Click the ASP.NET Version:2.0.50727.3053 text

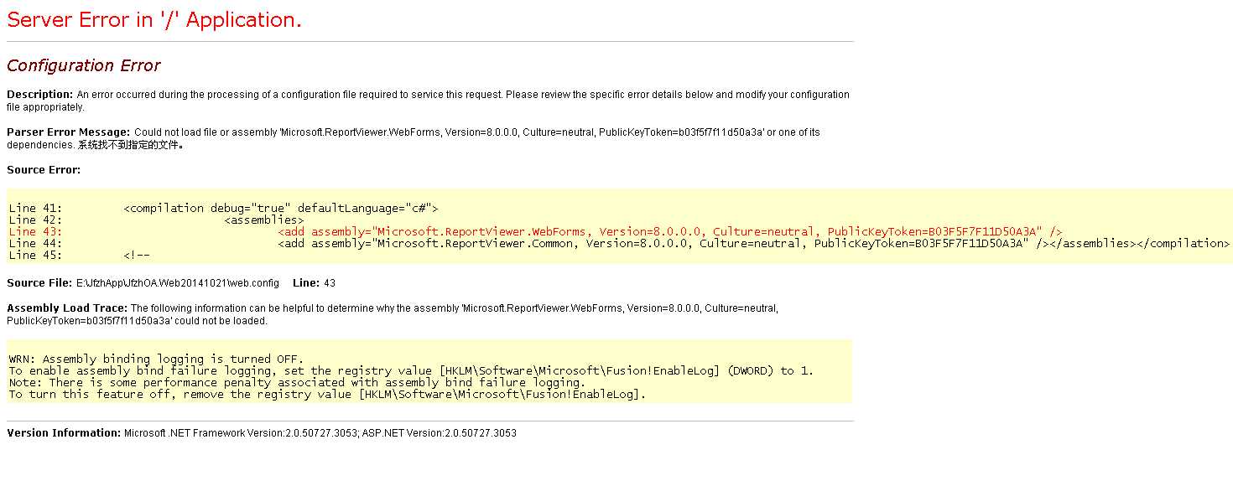(440, 433)
